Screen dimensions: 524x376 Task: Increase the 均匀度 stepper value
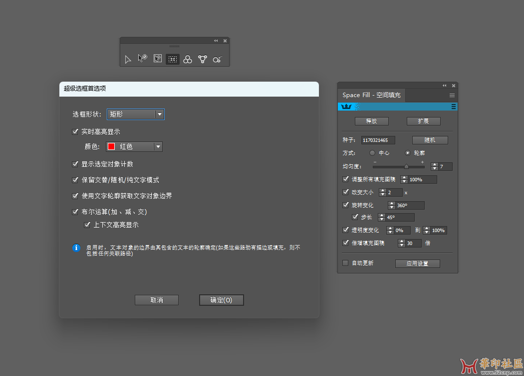(x=435, y=164)
